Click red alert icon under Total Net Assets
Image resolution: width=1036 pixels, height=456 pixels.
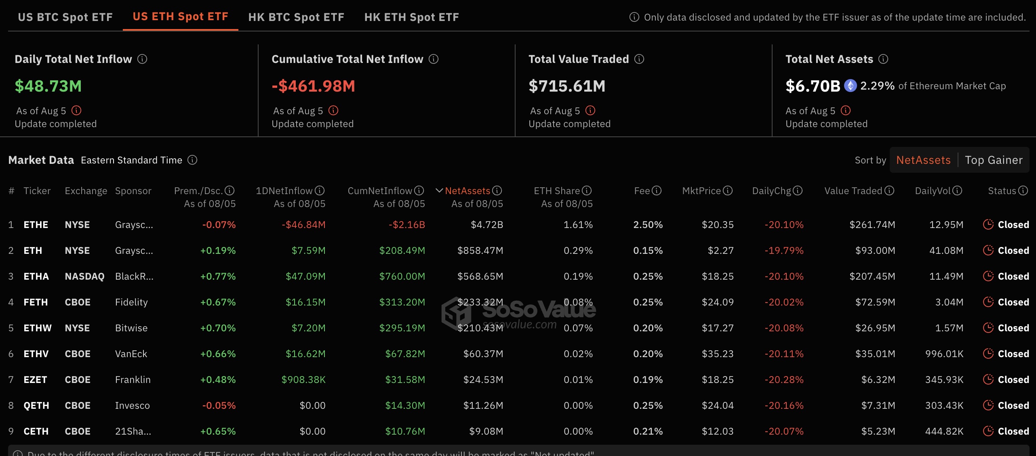click(x=846, y=111)
